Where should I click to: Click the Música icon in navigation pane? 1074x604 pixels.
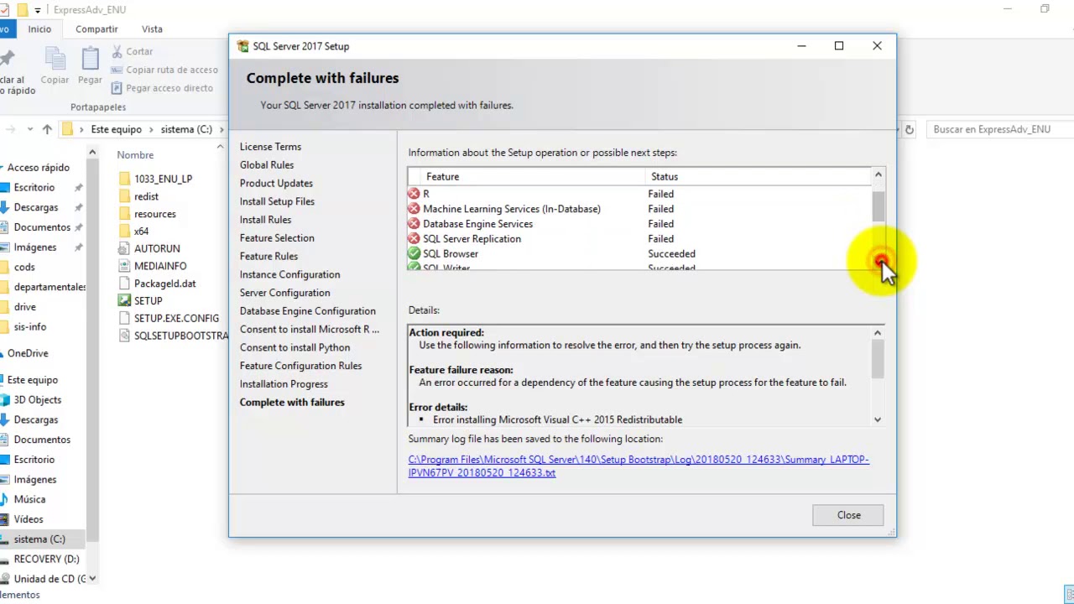click(x=4, y=499)
